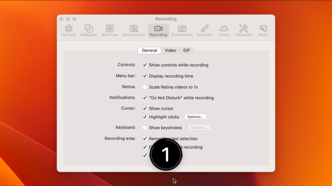Click Options button next to Show keystrokes
The image size is (332, 186).
pos(199,127)
